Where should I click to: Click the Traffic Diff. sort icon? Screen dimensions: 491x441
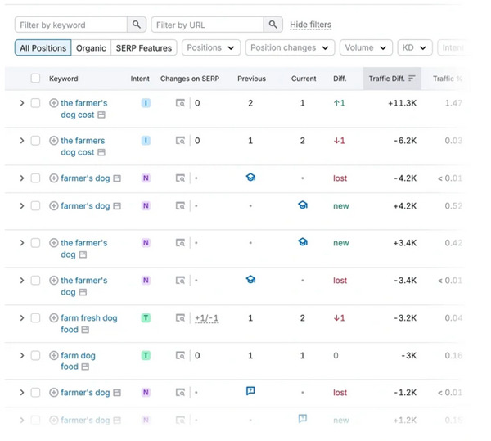coord(412,79)
